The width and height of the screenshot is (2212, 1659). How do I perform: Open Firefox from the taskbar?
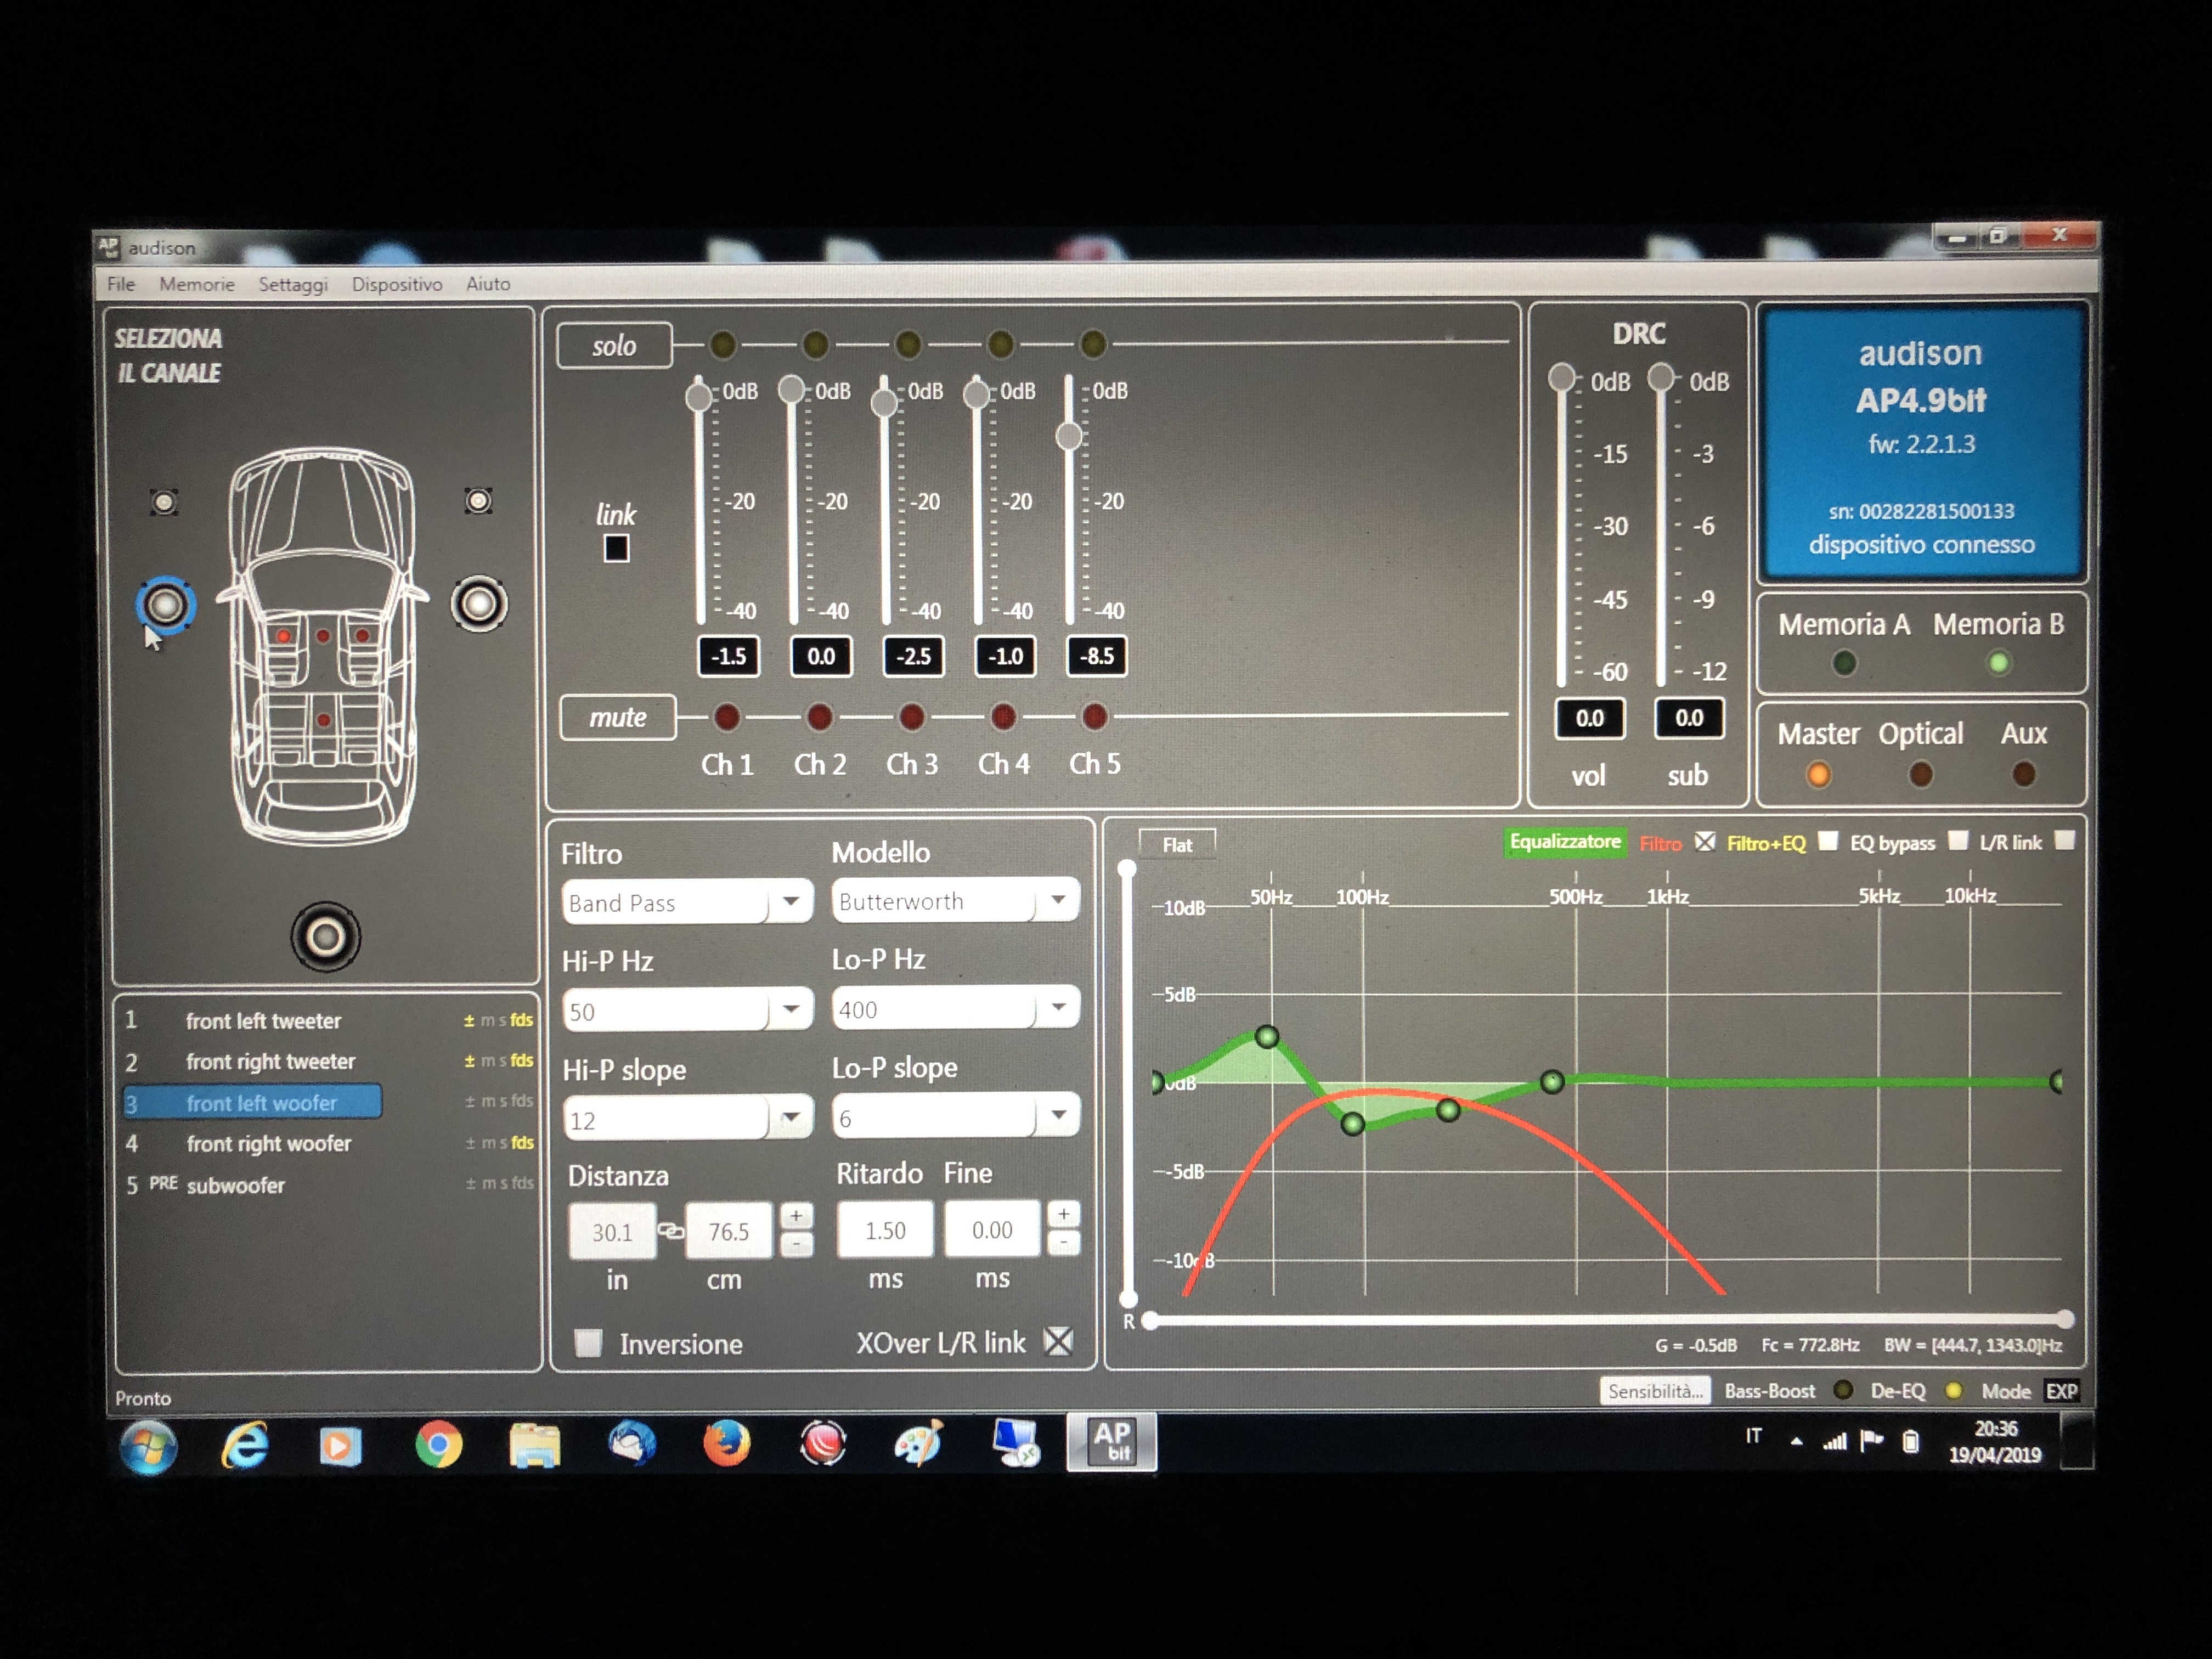pyautogui.click(x=727, y=1443)
